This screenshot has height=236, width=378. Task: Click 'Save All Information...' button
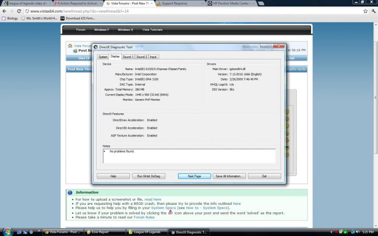(x=229, y=176)
